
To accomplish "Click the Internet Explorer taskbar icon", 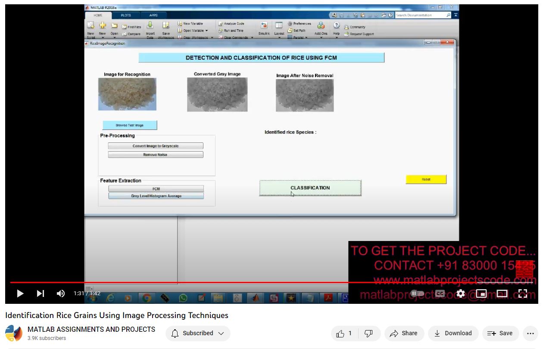I will tap(110, 297).
